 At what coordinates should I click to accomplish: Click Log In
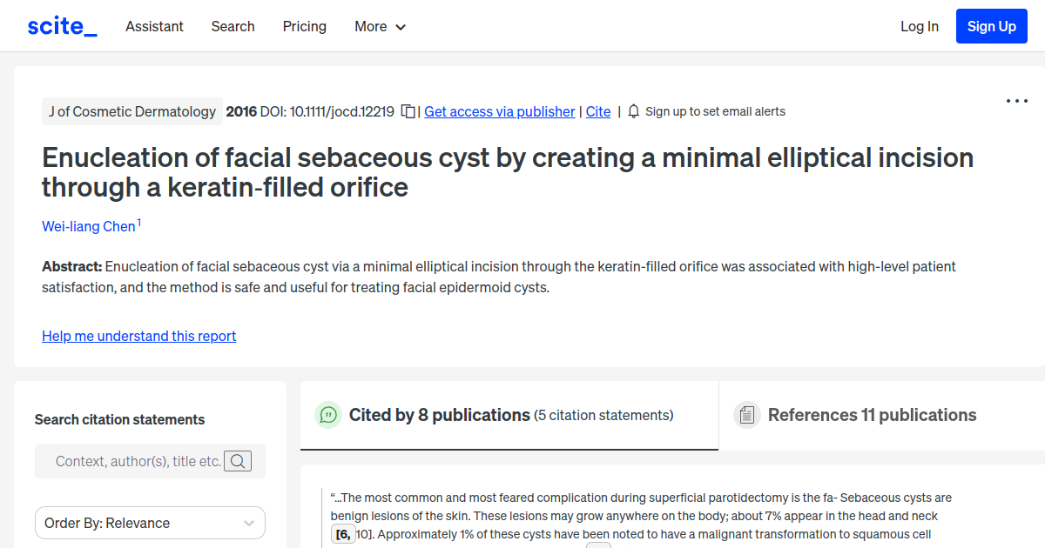(919, 27)
